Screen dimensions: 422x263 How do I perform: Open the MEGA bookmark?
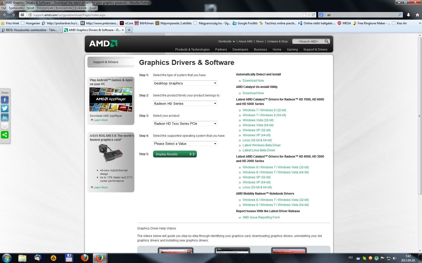pyautogui.click(x=344, y=23)
